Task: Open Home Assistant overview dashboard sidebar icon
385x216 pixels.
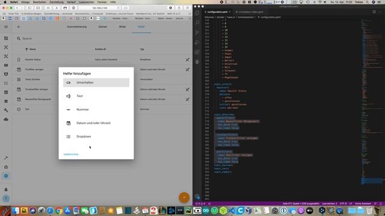Action: point(6,38)
